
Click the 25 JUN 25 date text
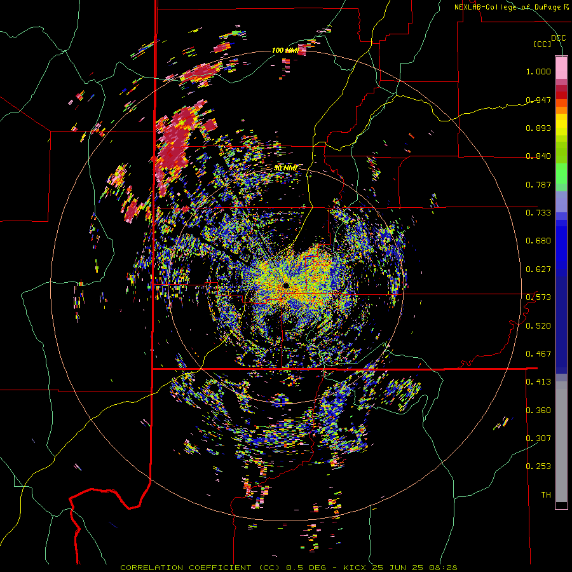397,568
